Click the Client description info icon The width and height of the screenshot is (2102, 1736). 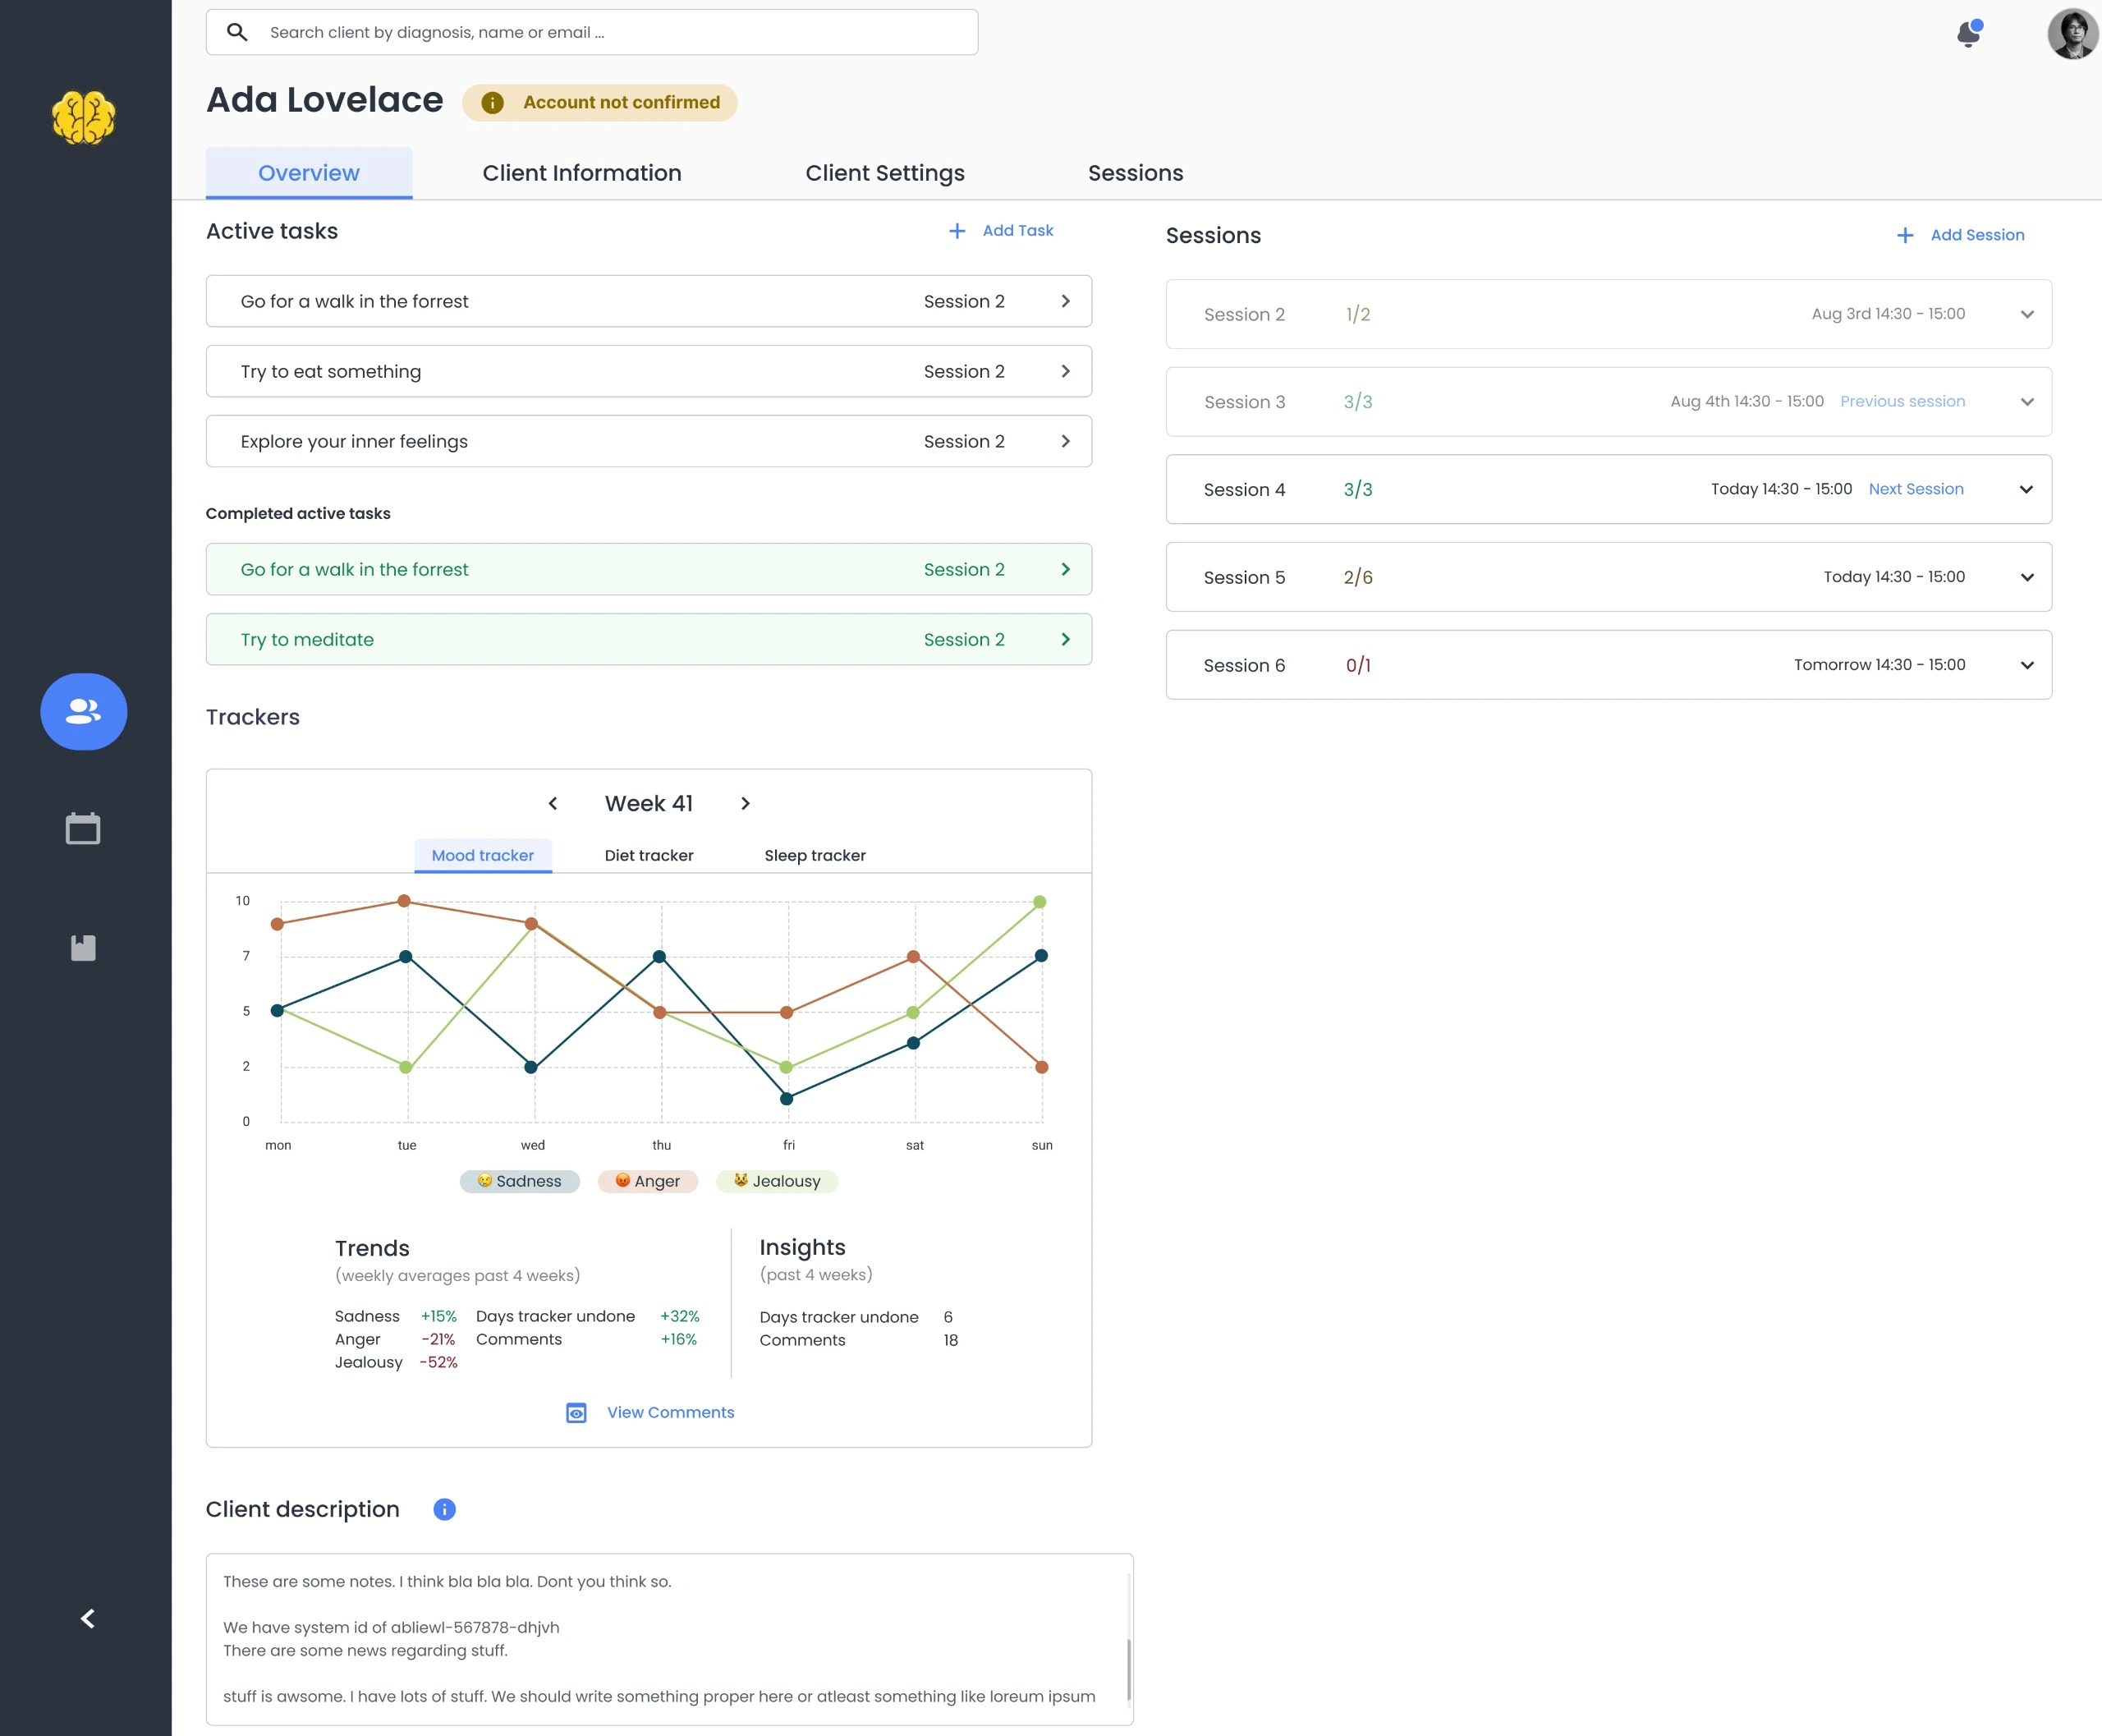pos(443,1509)
